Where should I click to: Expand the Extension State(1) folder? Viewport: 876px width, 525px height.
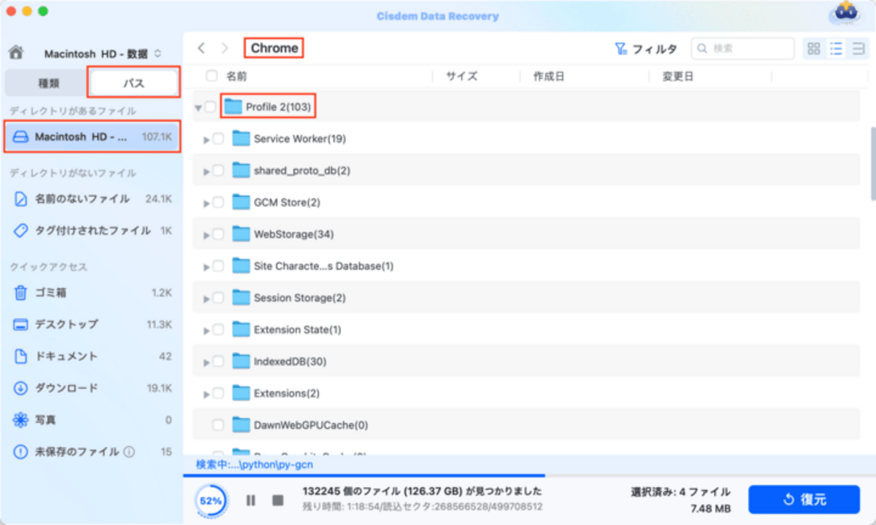point(207,330)
